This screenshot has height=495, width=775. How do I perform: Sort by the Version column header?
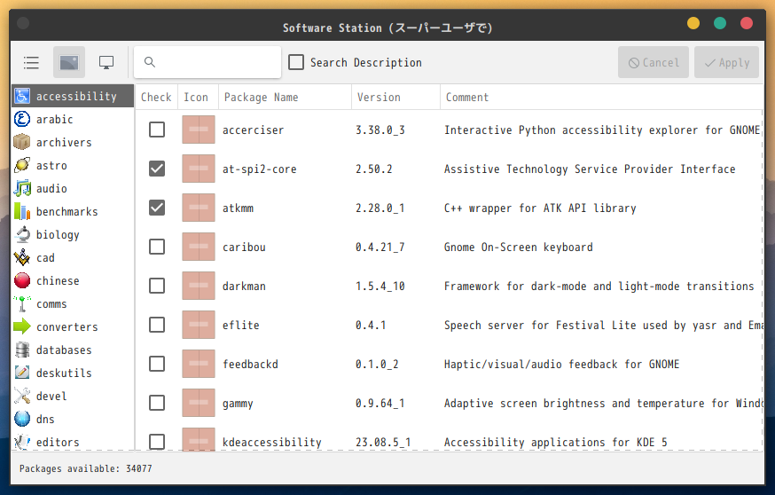pyautogui.click(x=395, y=98)
